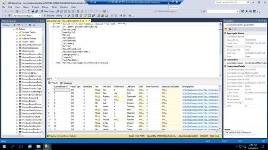
Task: Open the Toolbox icon in the toolbar
Action: click(250, 11)
